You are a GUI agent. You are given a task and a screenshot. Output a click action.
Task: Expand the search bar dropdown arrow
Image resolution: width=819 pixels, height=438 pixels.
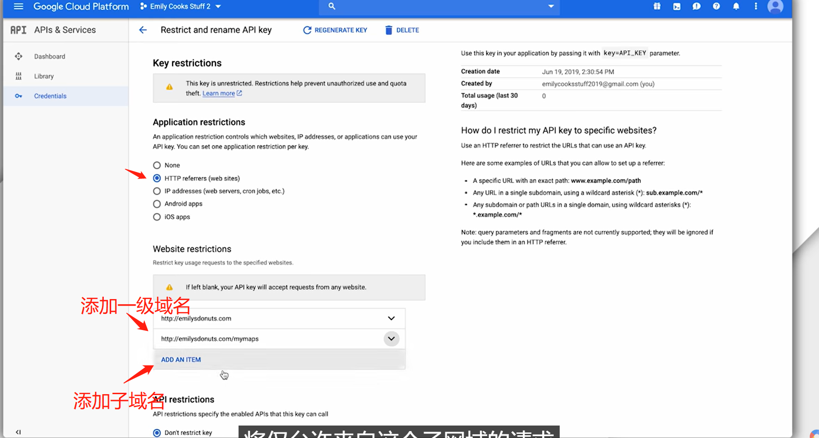tap(551, 6)
